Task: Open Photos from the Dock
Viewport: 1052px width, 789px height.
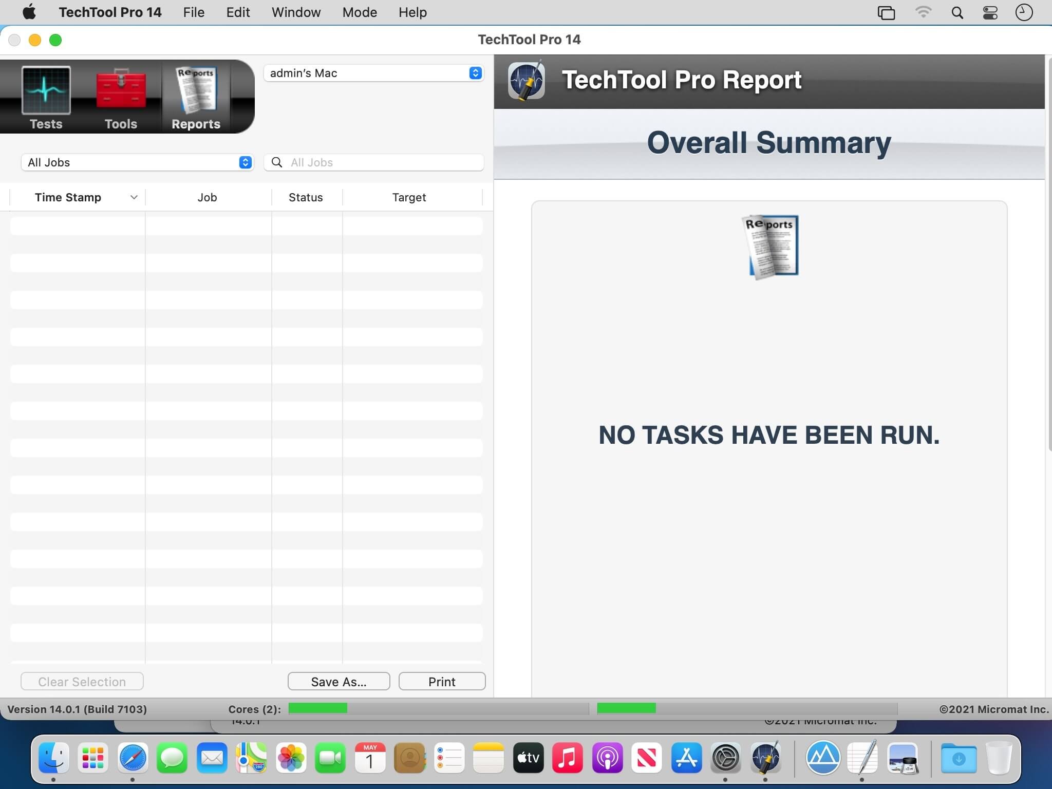Action: [x=291, y=758]
